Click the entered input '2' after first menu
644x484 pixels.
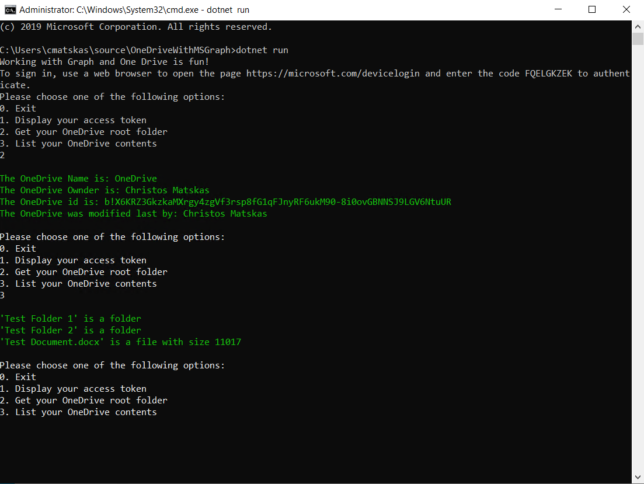(x=2, y=155)
